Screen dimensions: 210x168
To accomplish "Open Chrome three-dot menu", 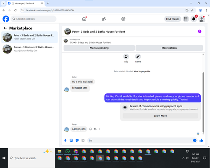I will pyautogui.click(x=206, y=10).
